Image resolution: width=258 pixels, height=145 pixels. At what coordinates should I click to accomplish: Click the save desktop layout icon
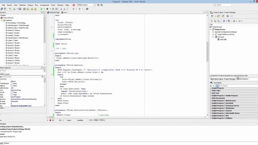coord(98,5)
